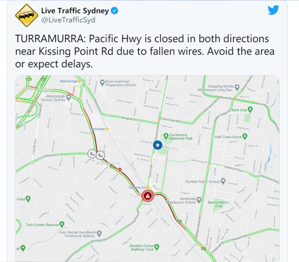Click the Live Traffic Sydney account name
This screenshot has width=299, height=262.
(75, 11)
